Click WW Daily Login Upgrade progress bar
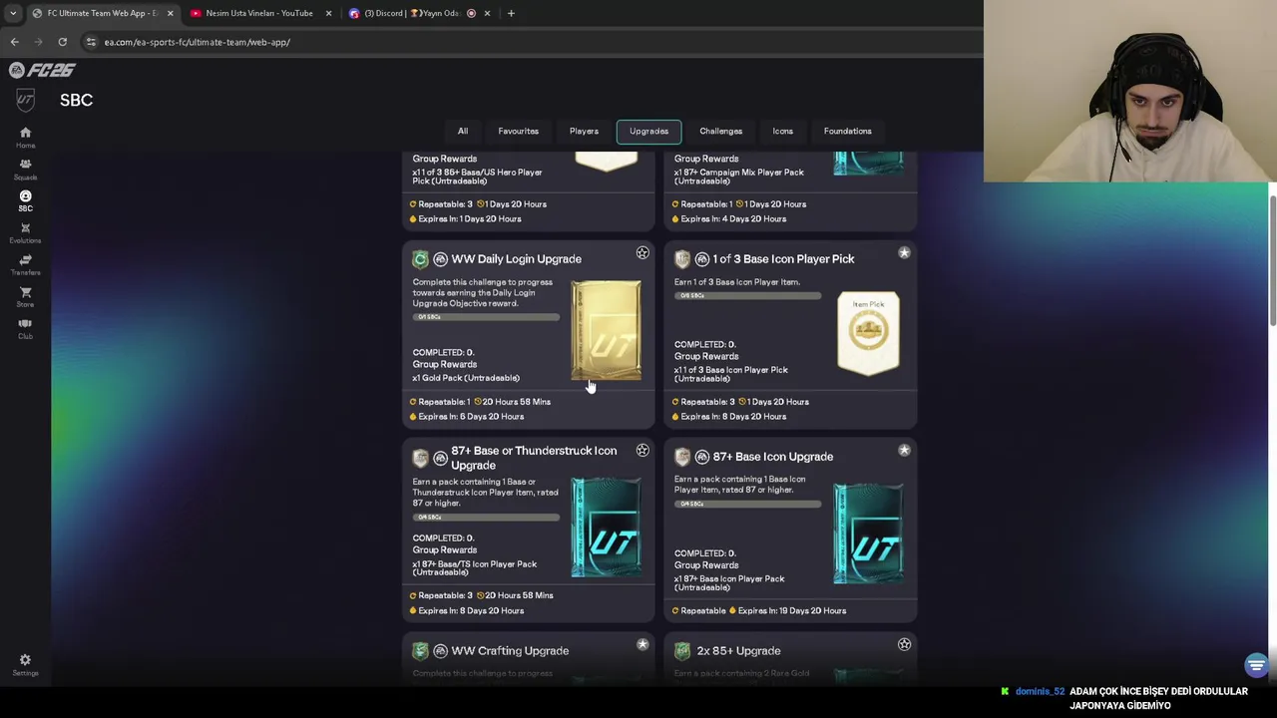The width and height of the screenshot is (1277, 718). (486, 317)
